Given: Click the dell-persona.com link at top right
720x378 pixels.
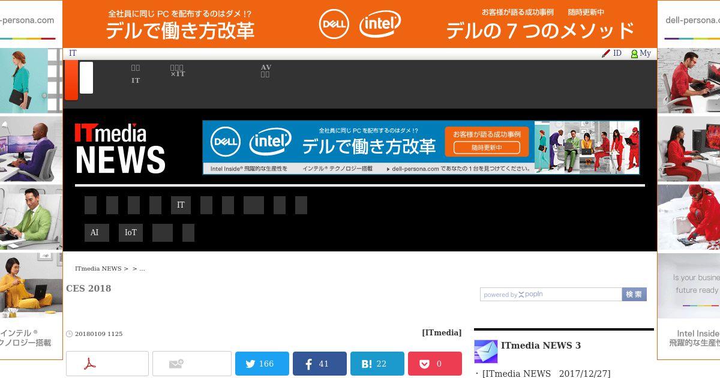Looking at the screenshot, I should [692, 20].
